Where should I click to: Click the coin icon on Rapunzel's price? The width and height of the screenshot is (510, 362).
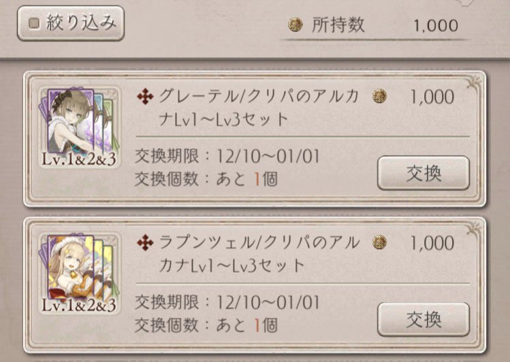pos(380,243)
